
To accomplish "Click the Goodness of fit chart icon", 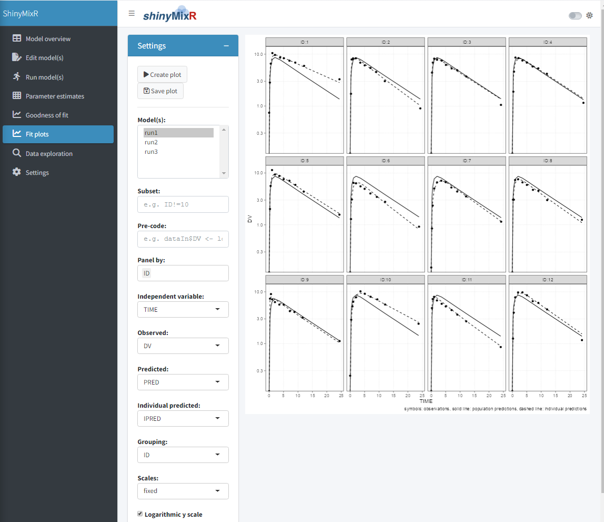I will pyautogui.click(x=16, y=114).
